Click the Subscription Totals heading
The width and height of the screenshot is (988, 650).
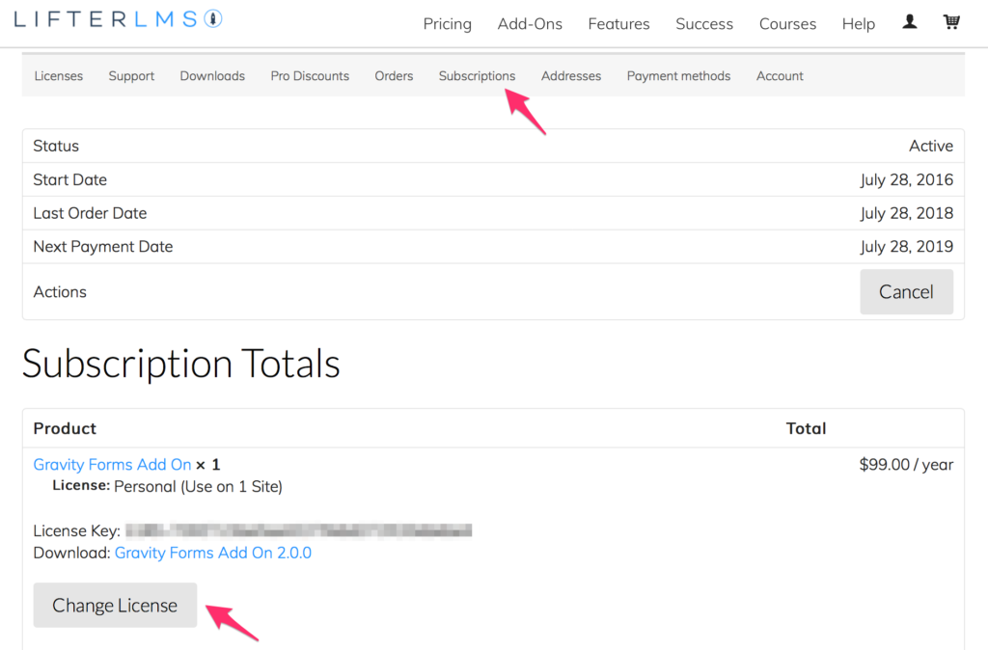(180, 364)
